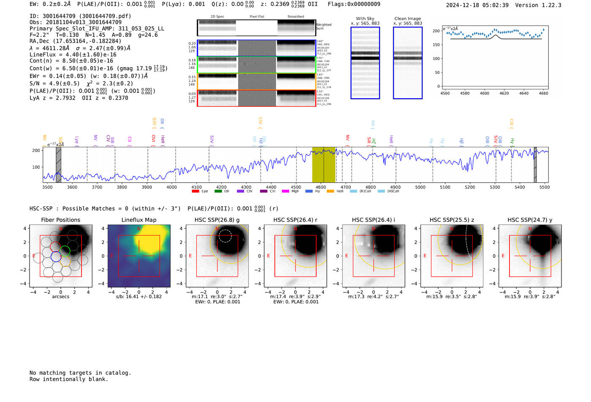
Task: Click the OII z = 0.2370 value
Action: coord(105,98)
